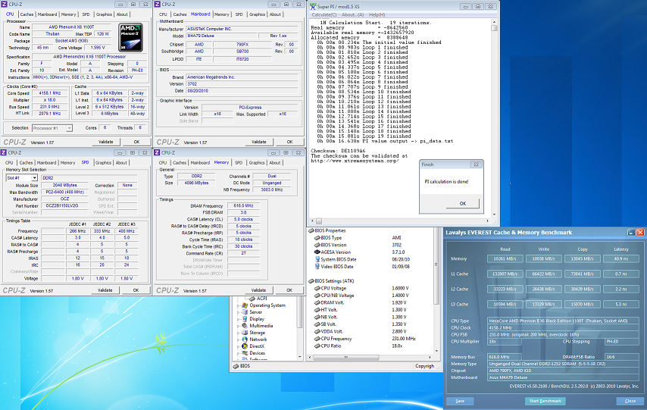Expand the Server tree node

[238, 312]
